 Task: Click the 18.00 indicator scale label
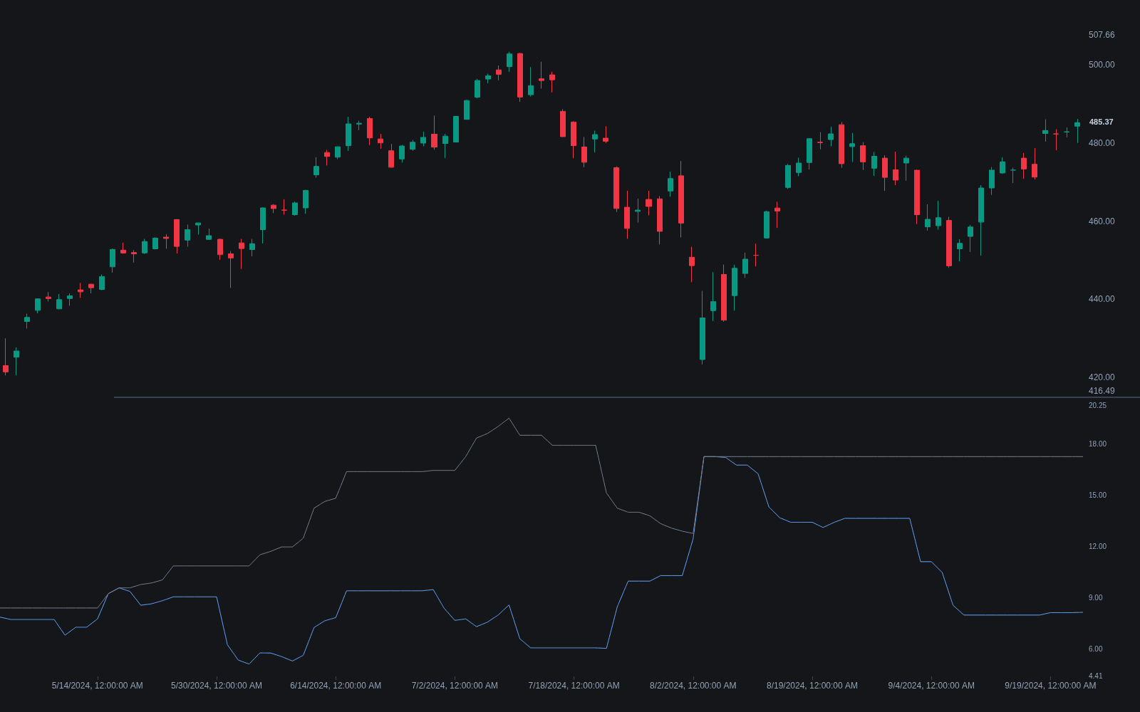[1097, 444]
